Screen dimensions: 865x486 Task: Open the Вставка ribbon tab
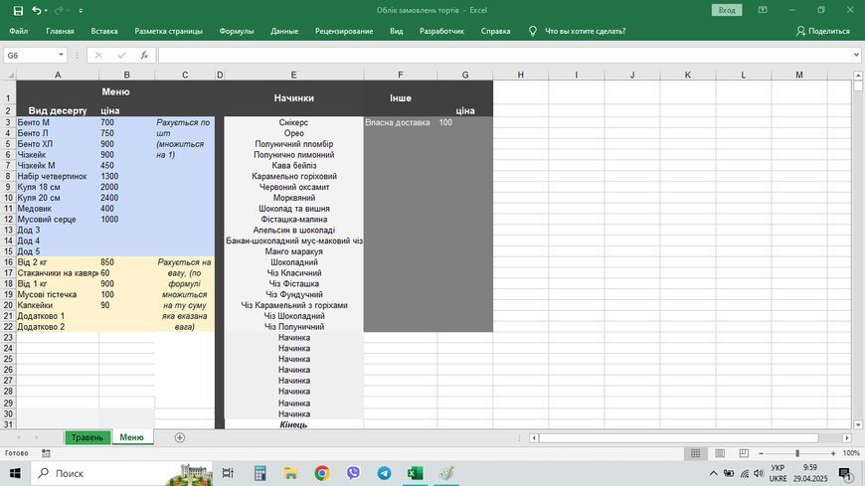[x=104, y=31]
